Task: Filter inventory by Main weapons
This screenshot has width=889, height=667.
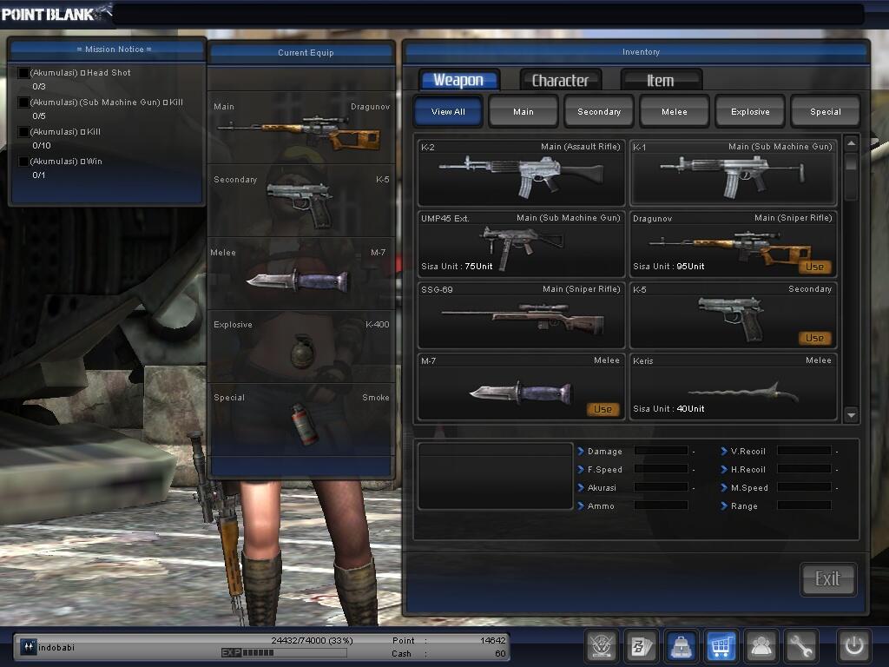Action: tap(524, 111)
